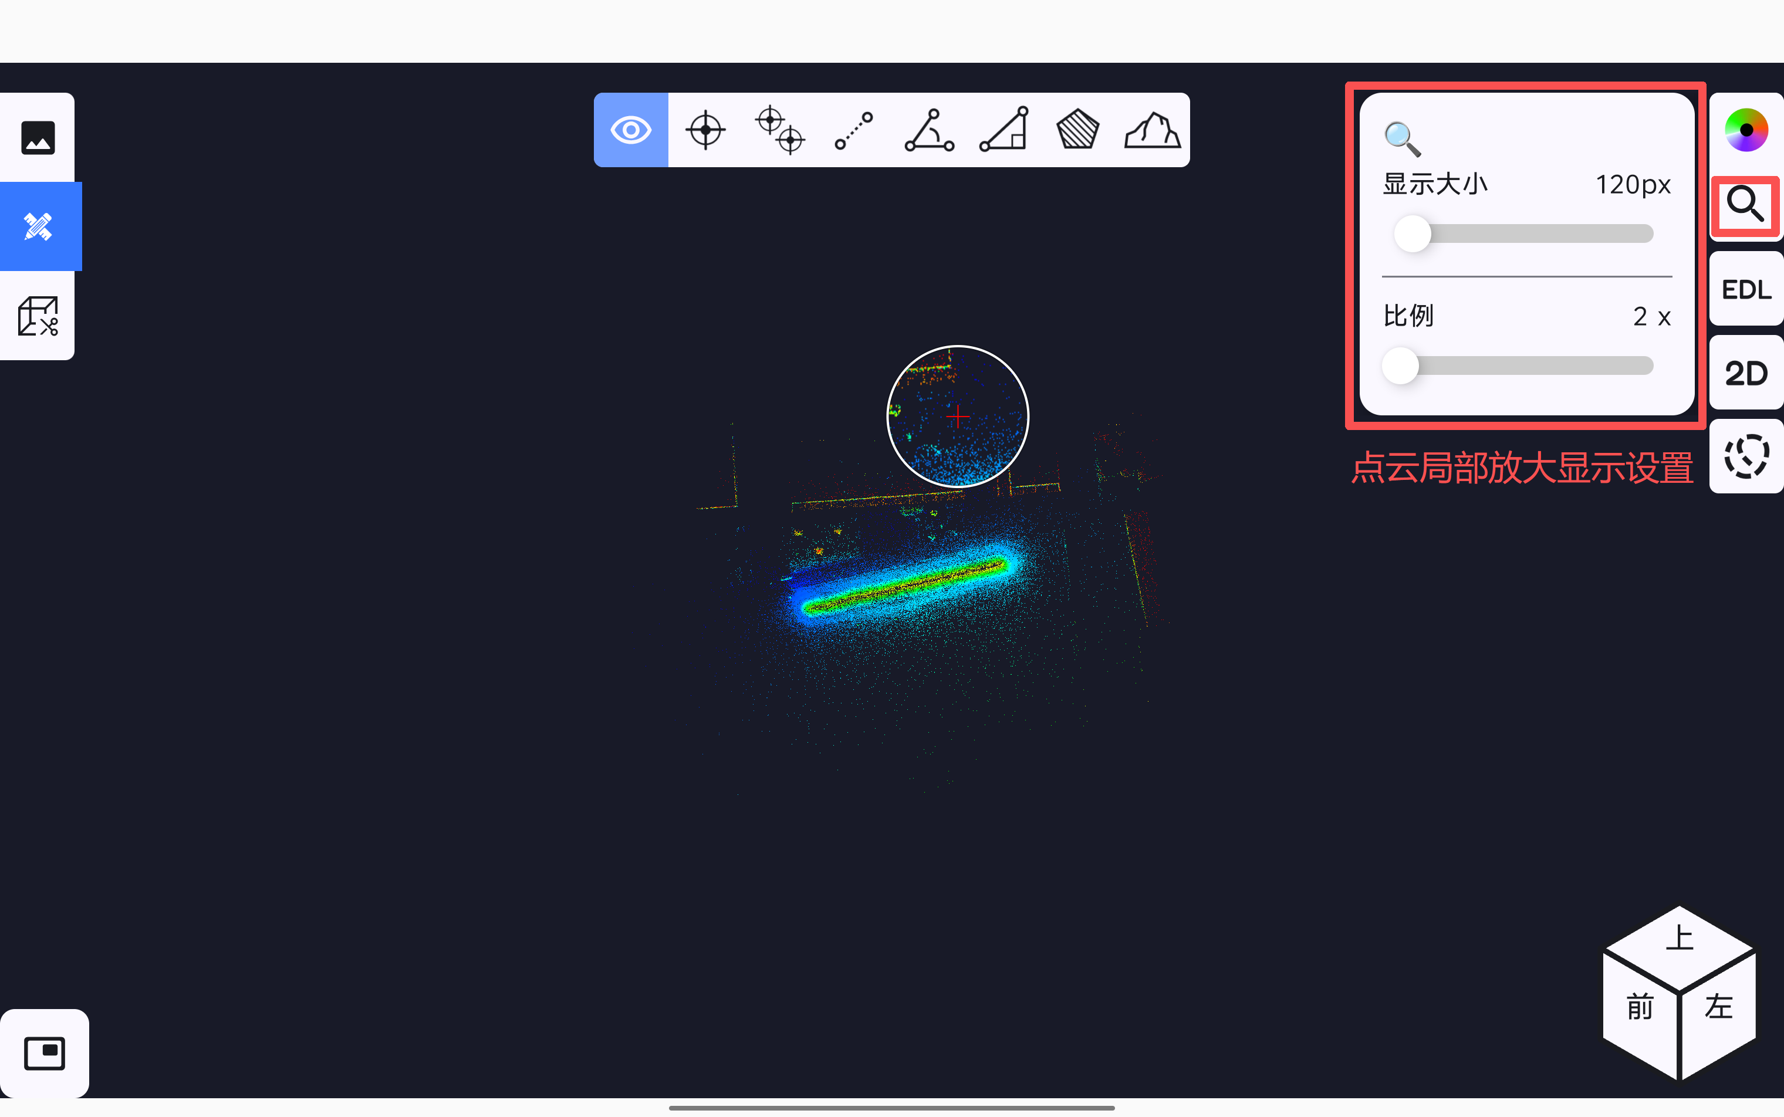Toggle EDL rendering
This screenshot has width=1784, height=1117.
1746,289
